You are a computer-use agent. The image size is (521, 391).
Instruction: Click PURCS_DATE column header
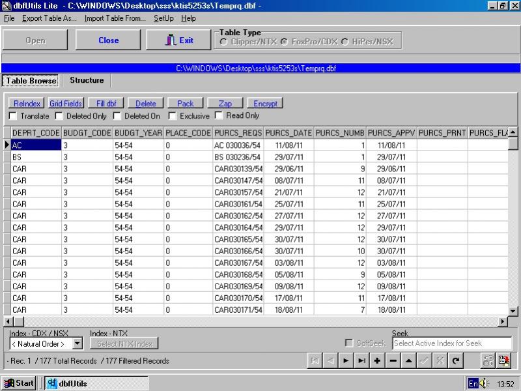click(x=289, y=133)
